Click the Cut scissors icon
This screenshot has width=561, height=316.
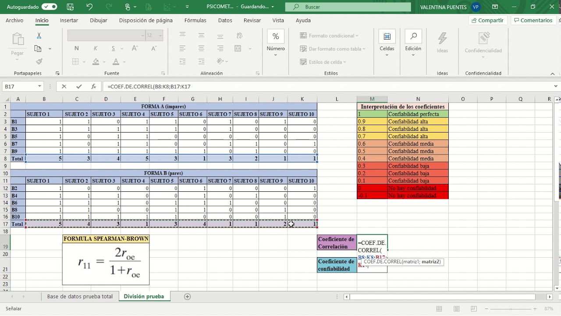point(39,36)
